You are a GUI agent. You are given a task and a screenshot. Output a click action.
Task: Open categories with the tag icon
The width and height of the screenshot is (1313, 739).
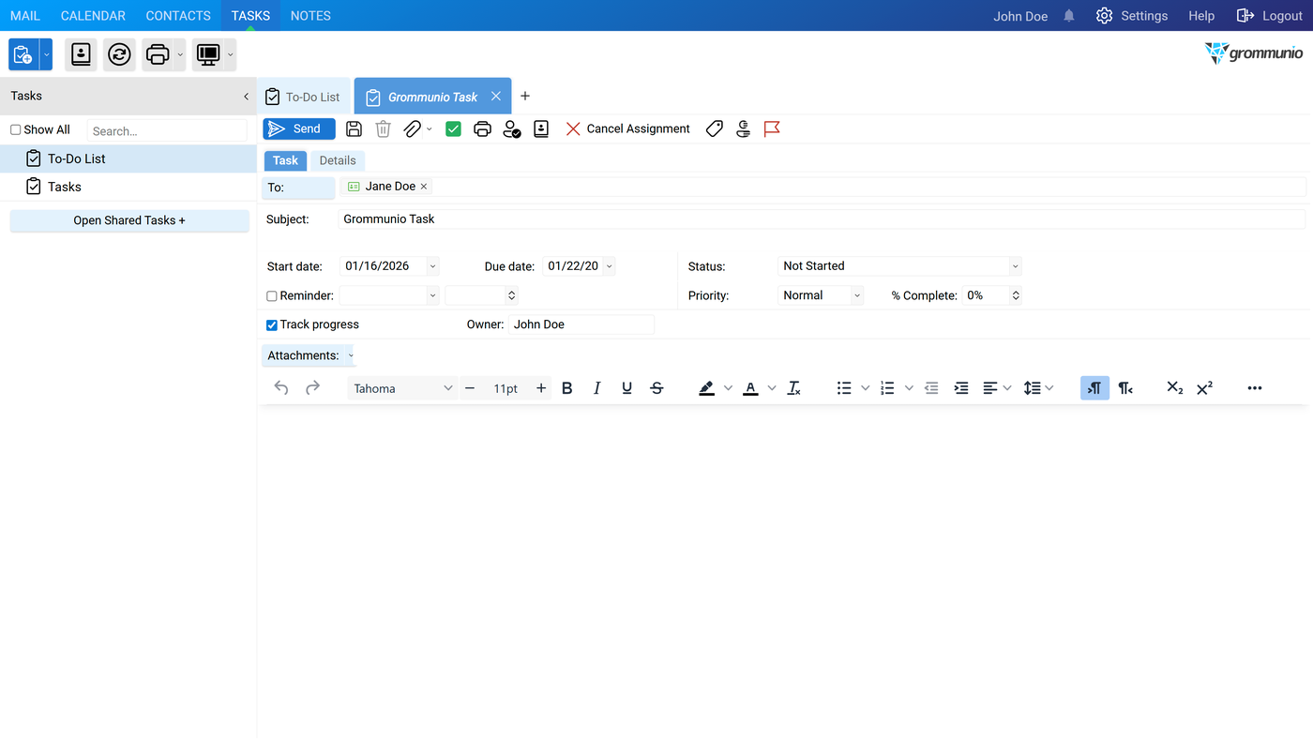[x=715, y=129]
